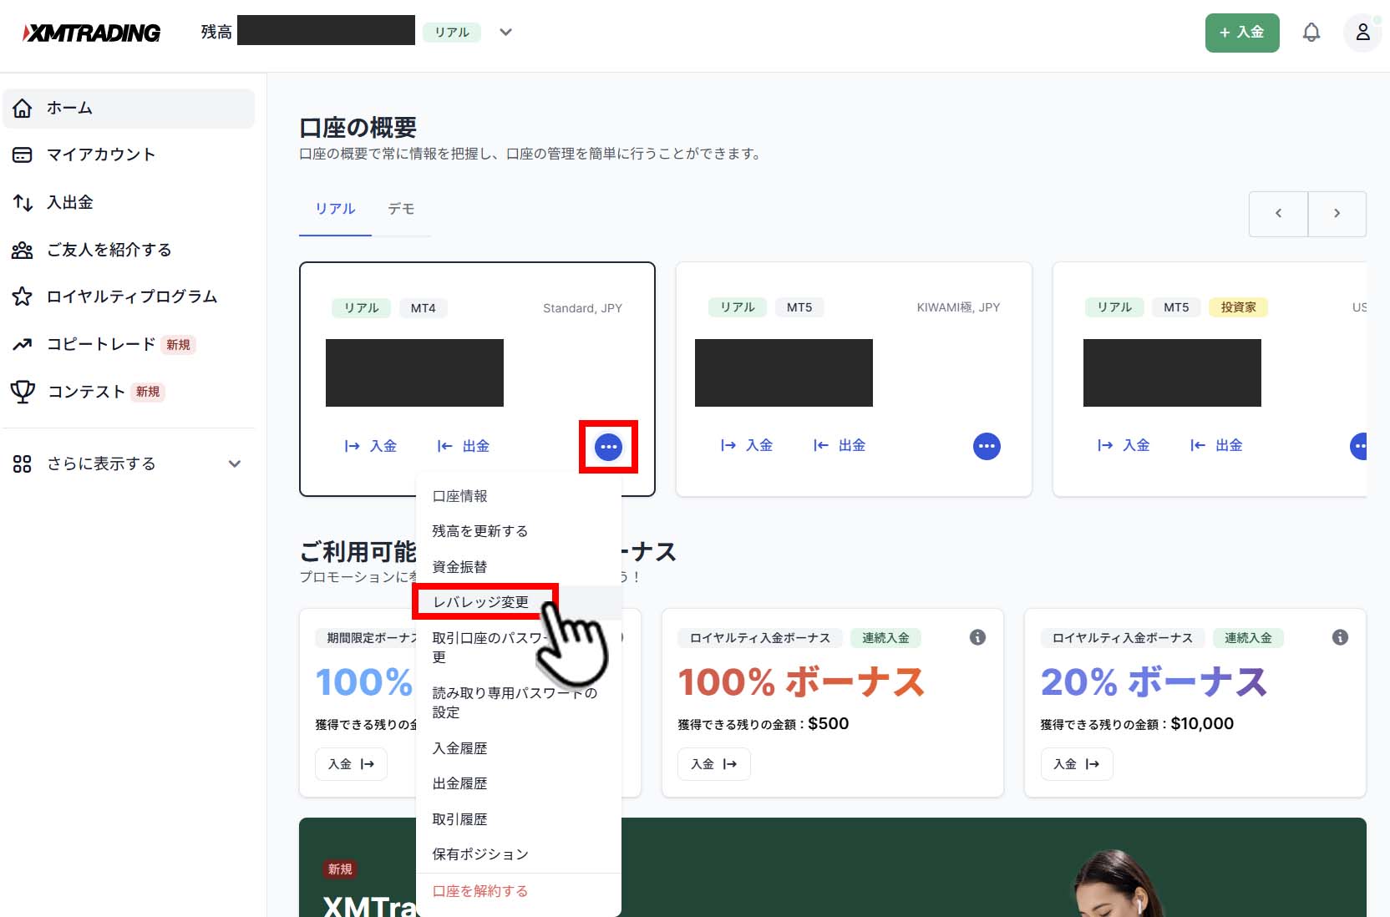Click the info icon on 20% ボーナス card
Image resolution: width=1390 pixels, height=917 pixels.
click(1340, 637)
